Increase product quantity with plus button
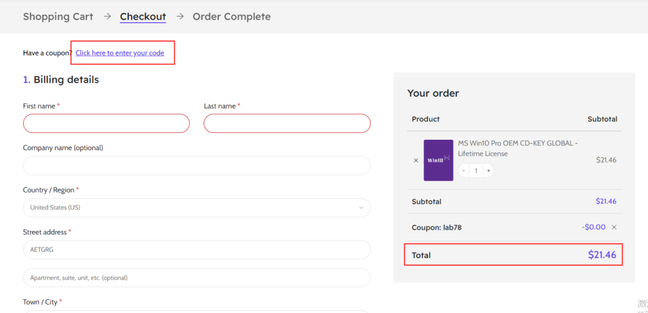648x313 pixels. pyautogui.click(x=488, y=170)
